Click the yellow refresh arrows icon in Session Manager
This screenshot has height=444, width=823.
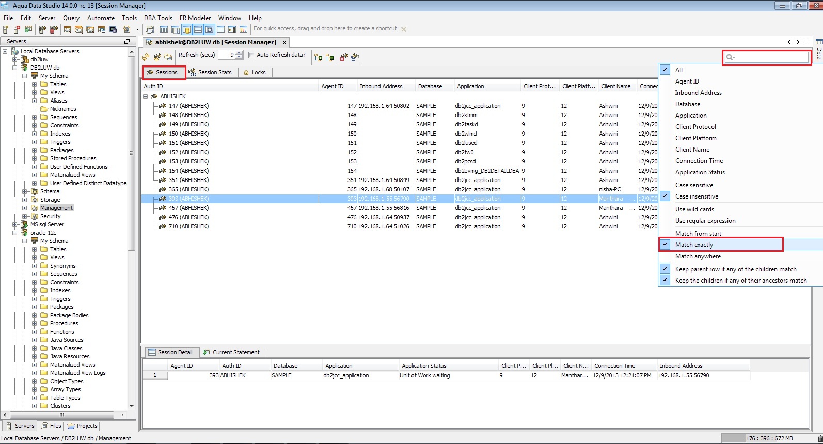[x=146, y=57]
